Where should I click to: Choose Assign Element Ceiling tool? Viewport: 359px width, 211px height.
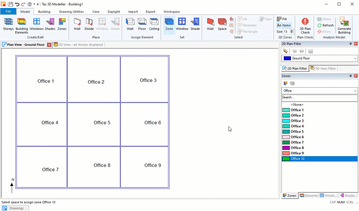[x=154, y=24]
